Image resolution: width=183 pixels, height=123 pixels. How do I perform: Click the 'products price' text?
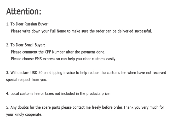pos(98,94)
